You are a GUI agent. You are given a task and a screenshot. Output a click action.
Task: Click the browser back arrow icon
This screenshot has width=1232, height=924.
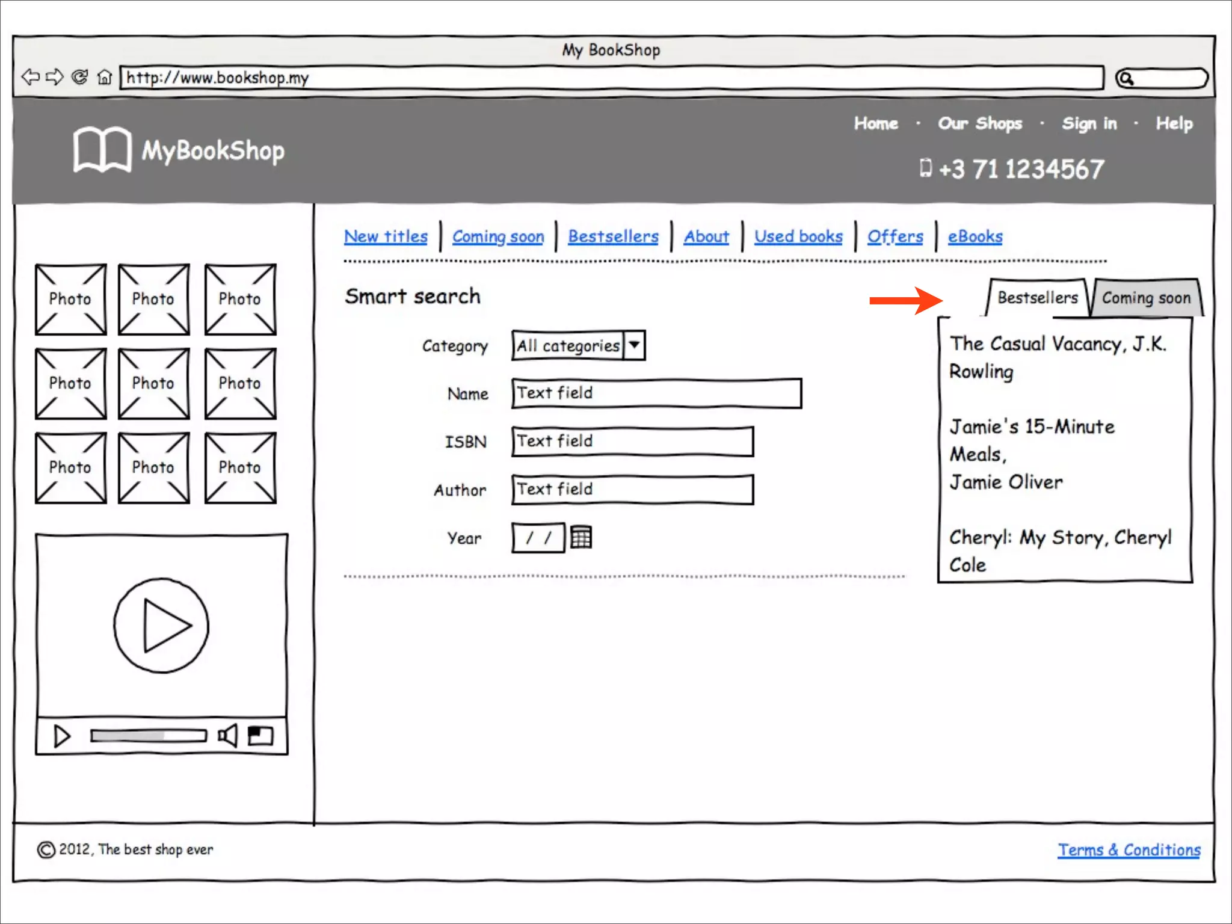31,77
